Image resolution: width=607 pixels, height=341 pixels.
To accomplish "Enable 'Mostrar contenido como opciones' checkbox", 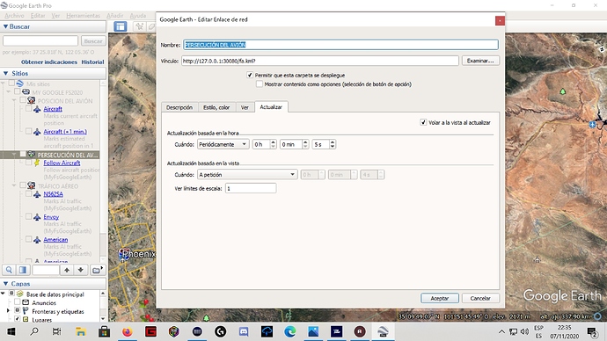I will coord(260,83).
